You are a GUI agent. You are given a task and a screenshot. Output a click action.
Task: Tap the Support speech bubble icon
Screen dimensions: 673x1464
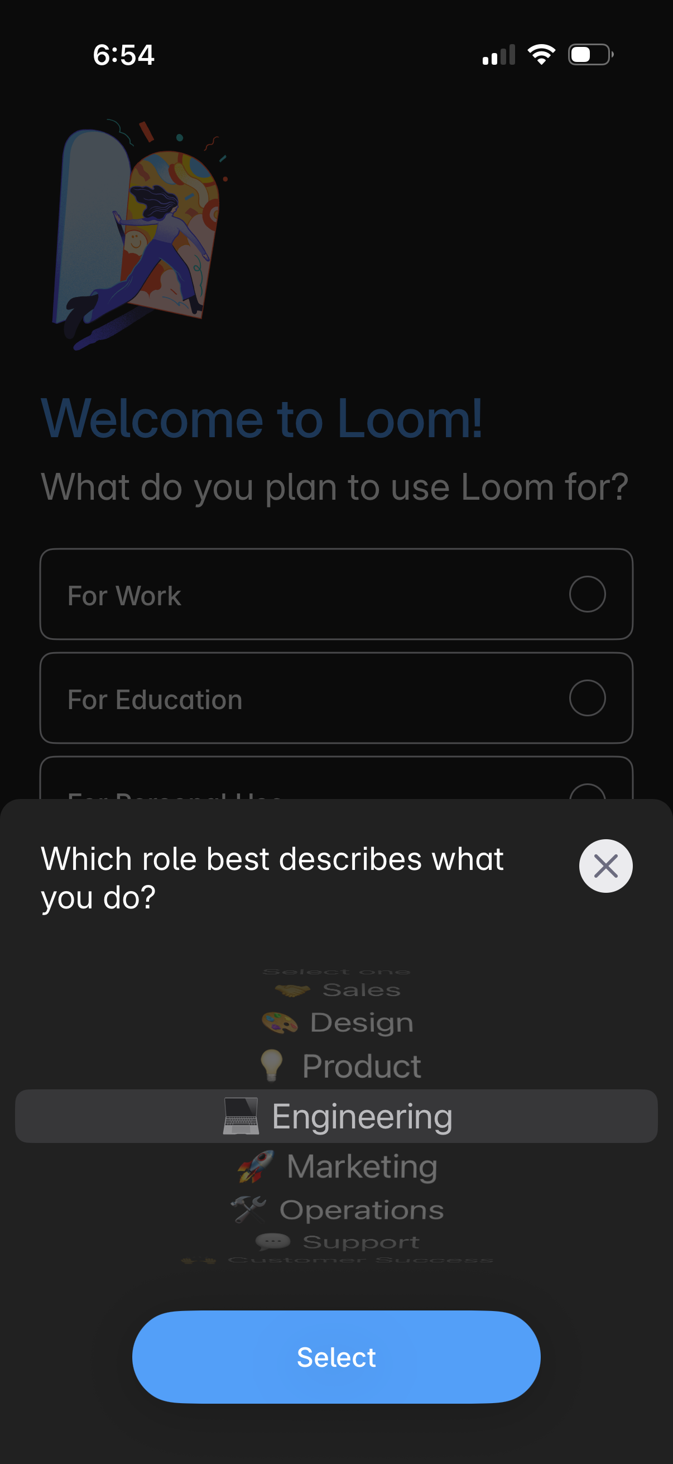[x=273, y=1243]
